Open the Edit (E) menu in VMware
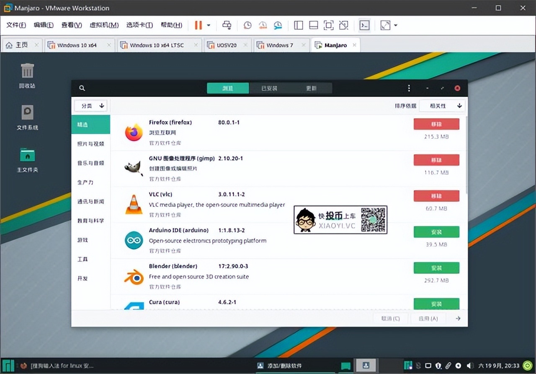This screenshot has width=536, height=374. pyautogui.click(x=44, y=25)
